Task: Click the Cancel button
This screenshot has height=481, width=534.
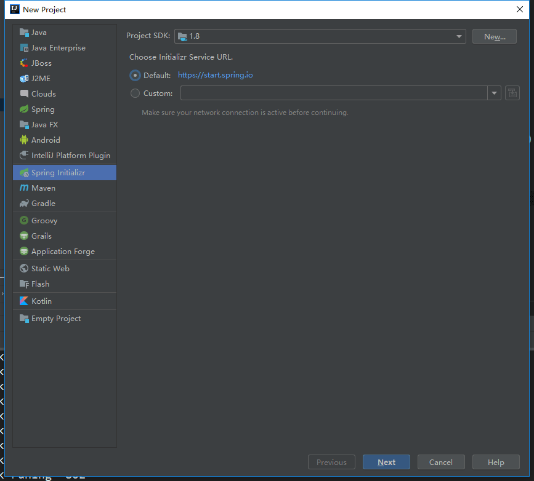Action: pyautogui.click(x=441, y=462)
